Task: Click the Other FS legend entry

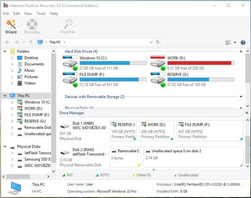Action: [141, 175]
